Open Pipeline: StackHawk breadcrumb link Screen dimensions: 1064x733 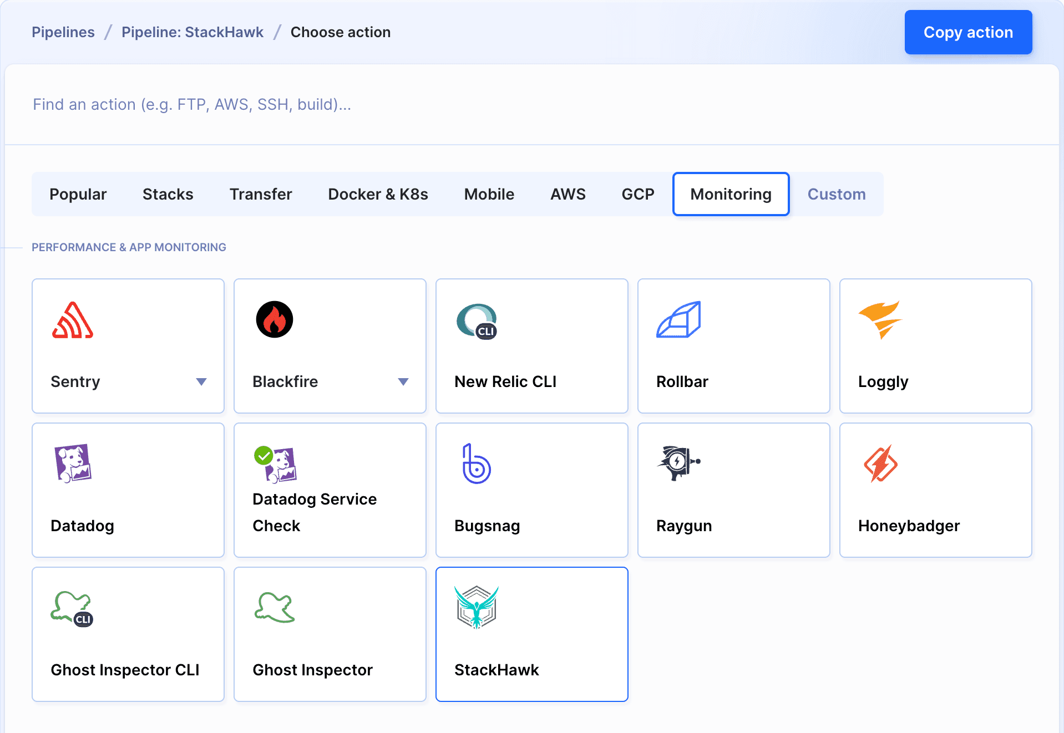192,32
